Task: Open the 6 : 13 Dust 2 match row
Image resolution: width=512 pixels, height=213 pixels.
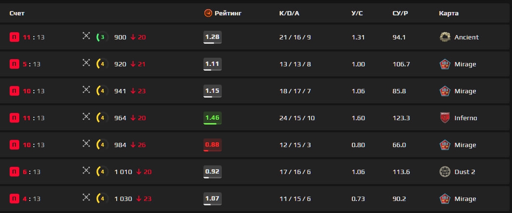Action: (256, 172)
